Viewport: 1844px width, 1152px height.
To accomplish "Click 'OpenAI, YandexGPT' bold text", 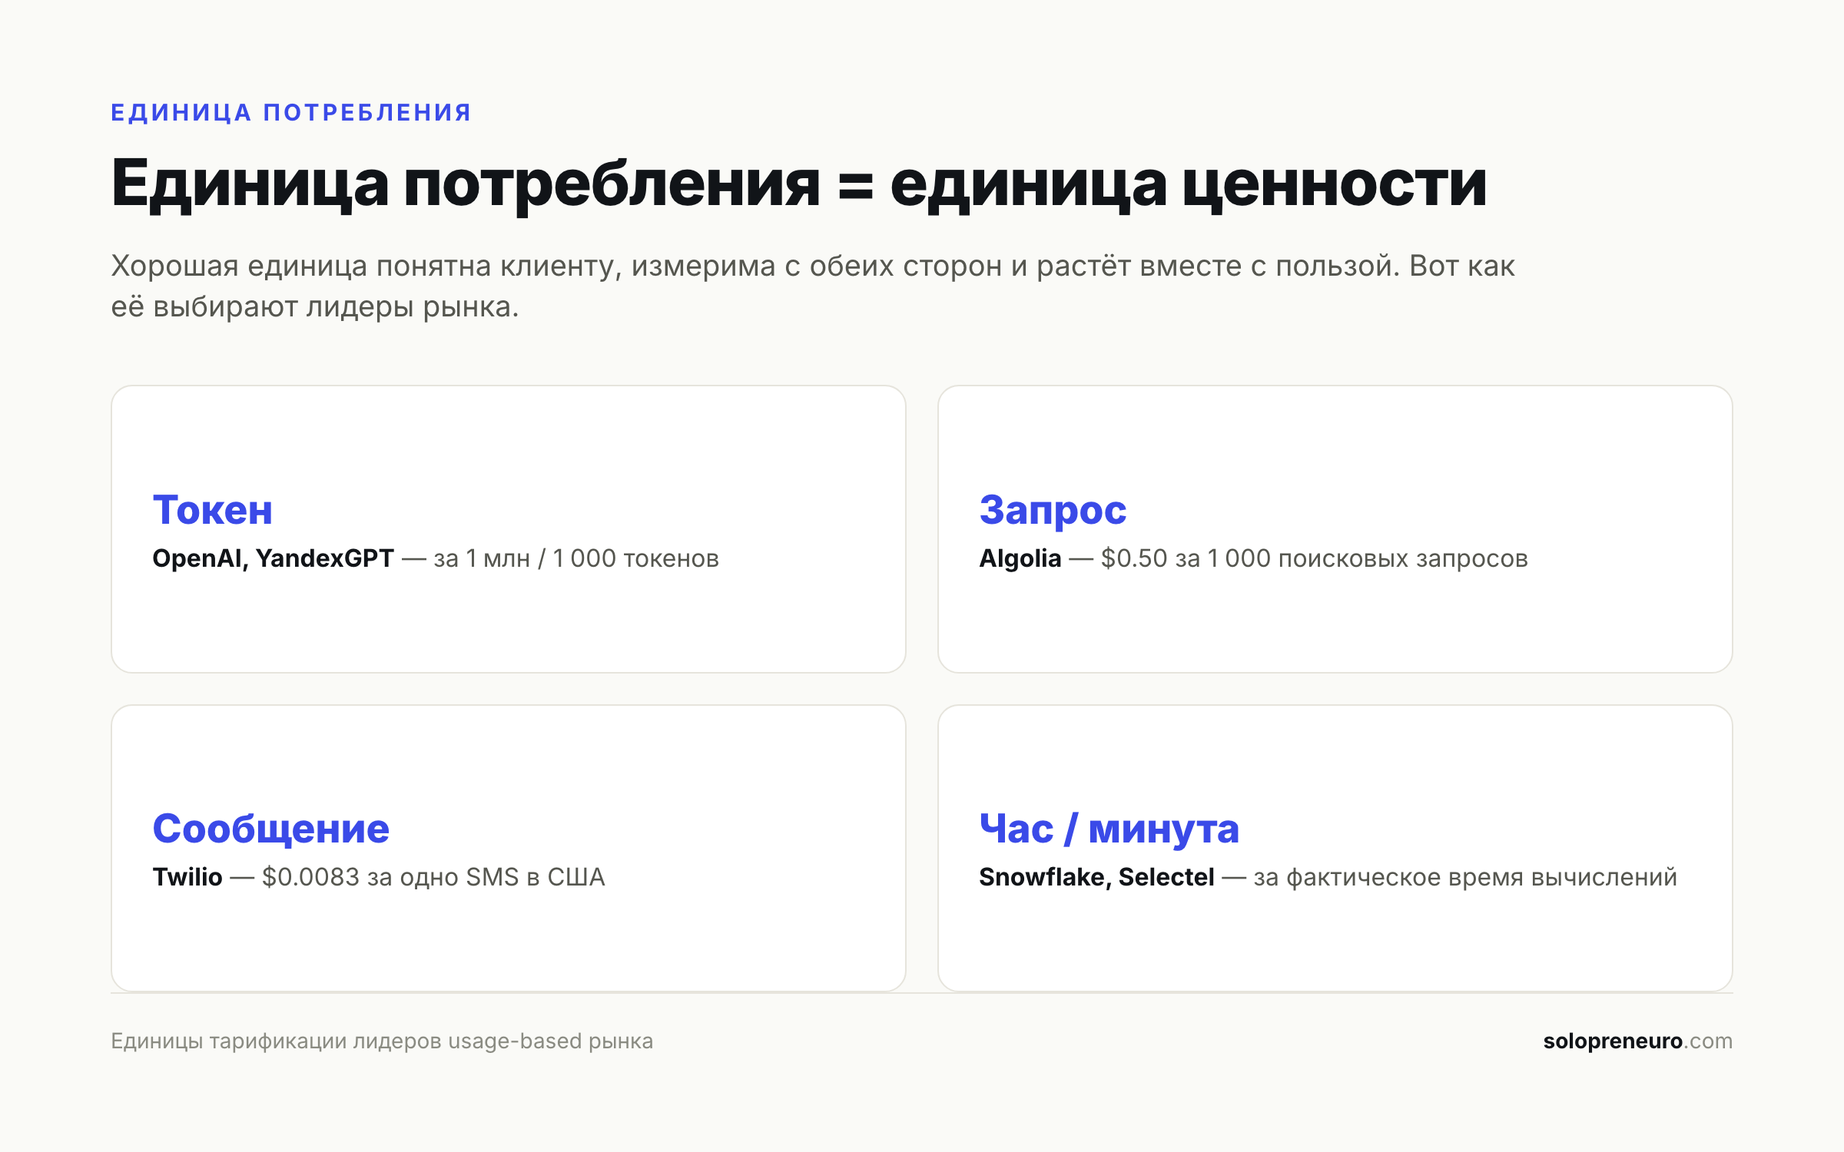I will click(273, 558).
